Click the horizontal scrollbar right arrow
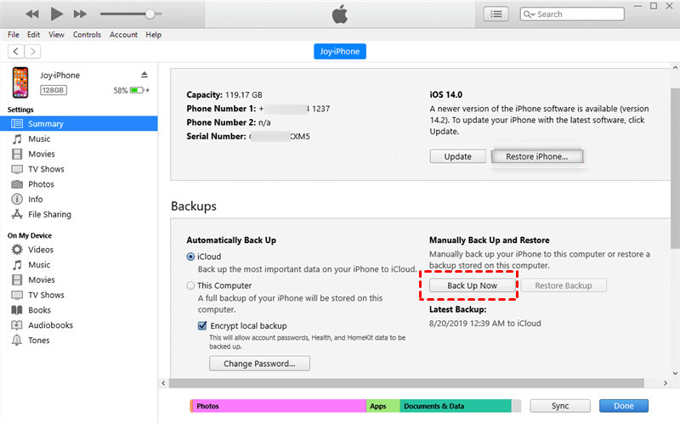The height and width of the screenshot is (423, 680). (666, 383)
